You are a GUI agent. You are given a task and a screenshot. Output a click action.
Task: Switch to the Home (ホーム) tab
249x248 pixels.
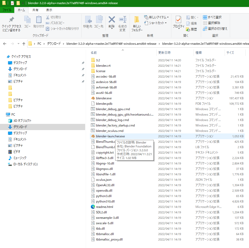pos(21,10)
